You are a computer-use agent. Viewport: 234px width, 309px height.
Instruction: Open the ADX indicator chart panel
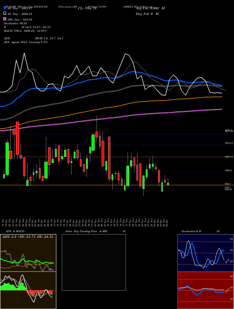(x=28, y=253)
